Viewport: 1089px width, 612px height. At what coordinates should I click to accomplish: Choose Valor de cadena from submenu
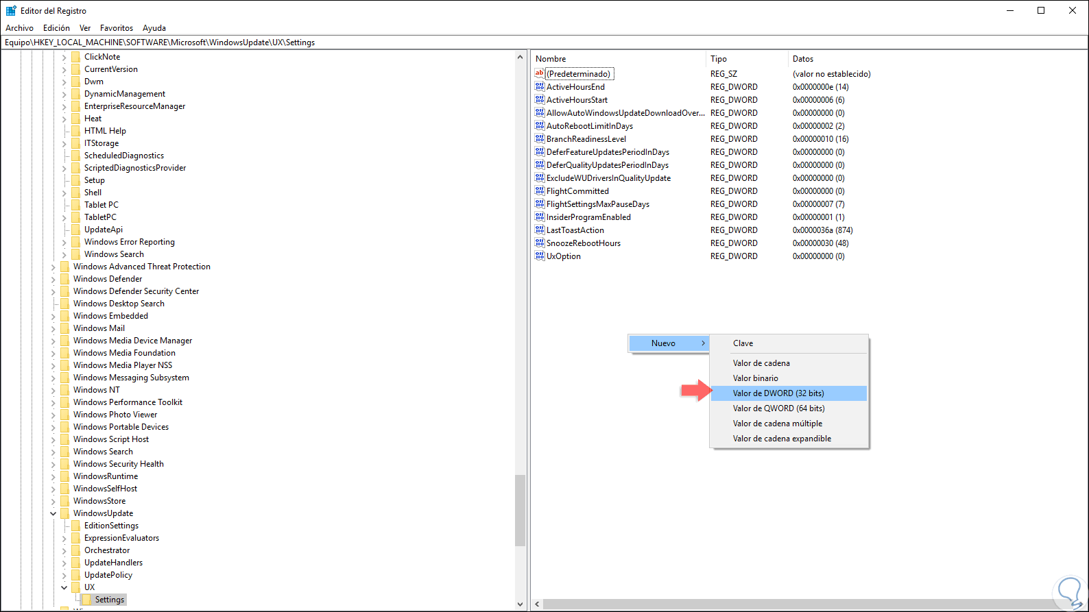(x=789, y=363)
